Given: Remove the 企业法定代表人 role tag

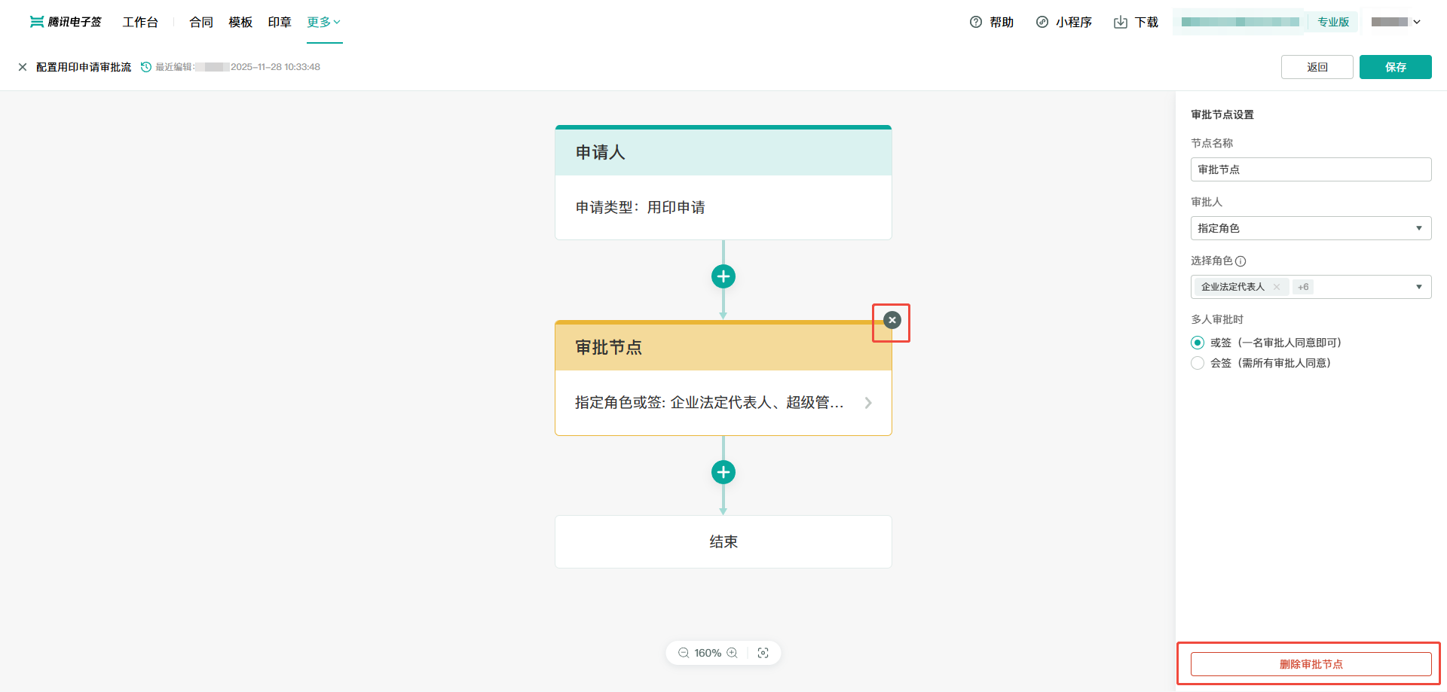Looking at the screenshot, I should click(1277, 287).
